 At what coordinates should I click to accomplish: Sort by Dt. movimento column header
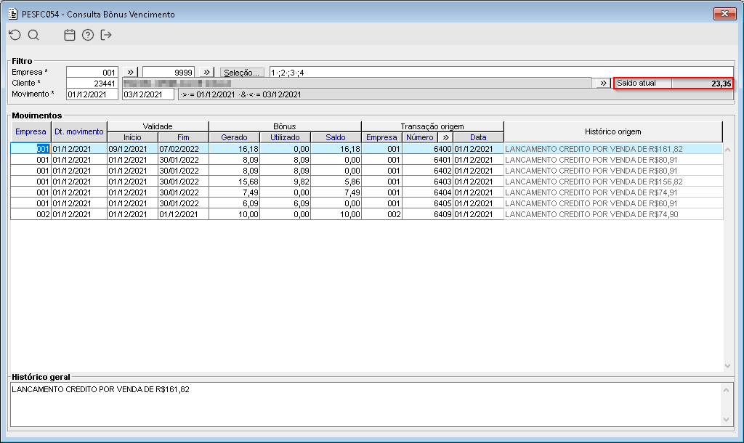pos(78,132)
